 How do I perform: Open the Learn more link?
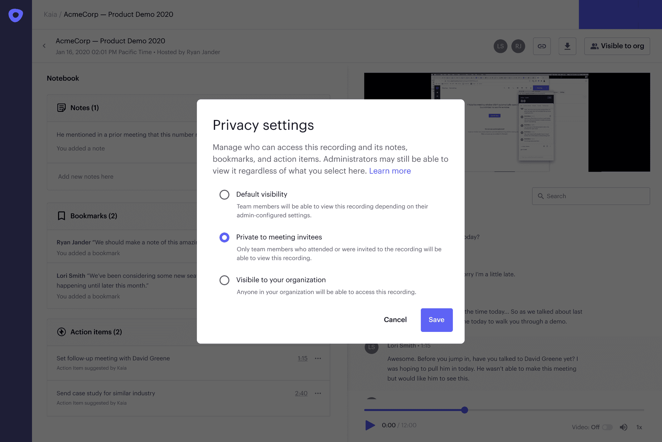[x=390, y=171]
